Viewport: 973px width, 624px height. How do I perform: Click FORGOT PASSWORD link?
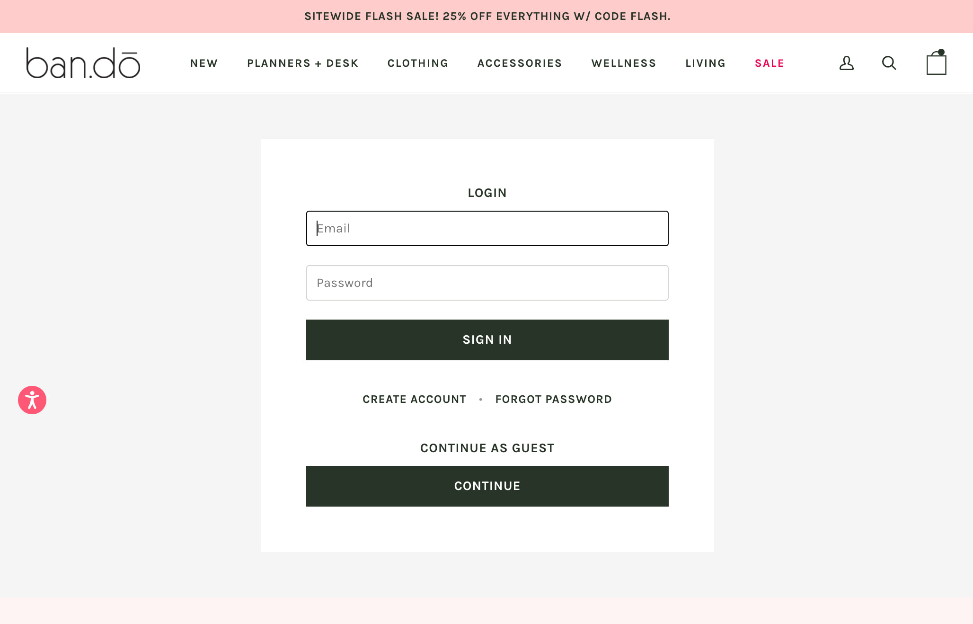coord(554,399)
